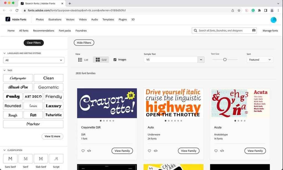Open embed code for Acuta

[222, 151]
